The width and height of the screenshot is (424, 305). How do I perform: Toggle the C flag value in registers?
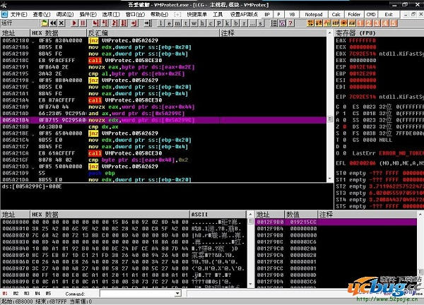[x=345, y=107]
